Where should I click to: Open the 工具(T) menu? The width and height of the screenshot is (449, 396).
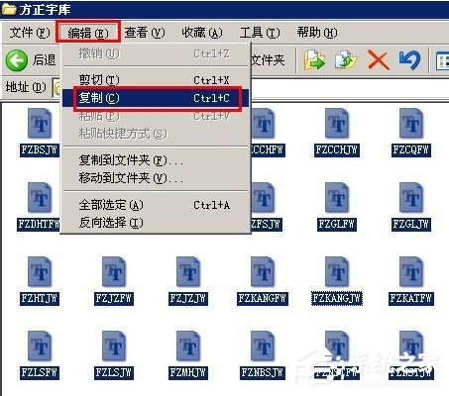(260, 33)
